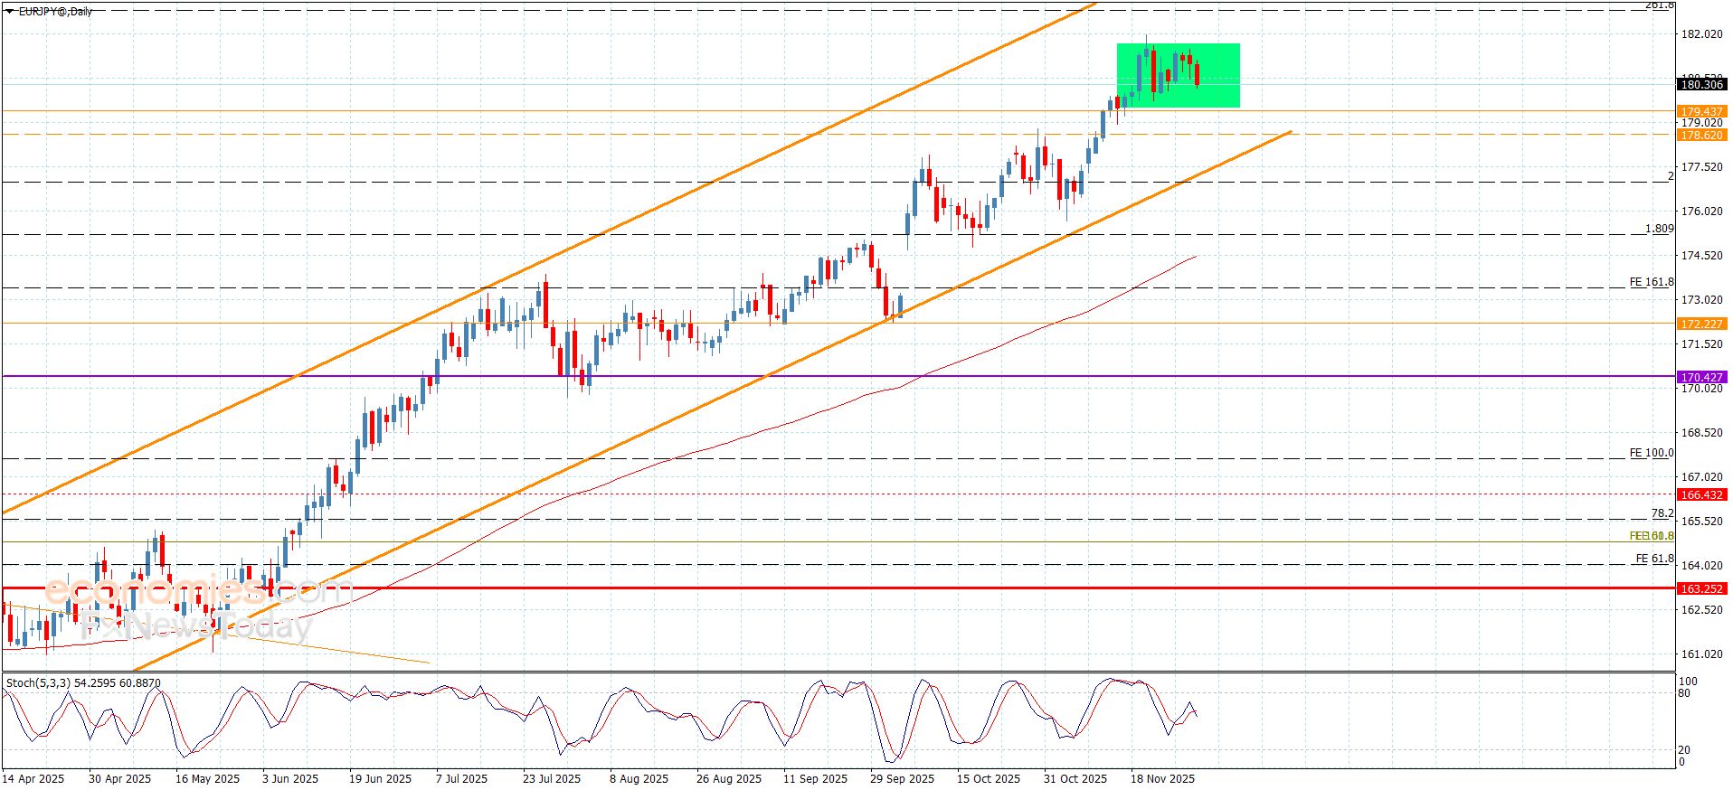Select the FE 61.8 Fibonacci level label
Viewport: 1733px width, 790px height.
(x=1653, y=559)
